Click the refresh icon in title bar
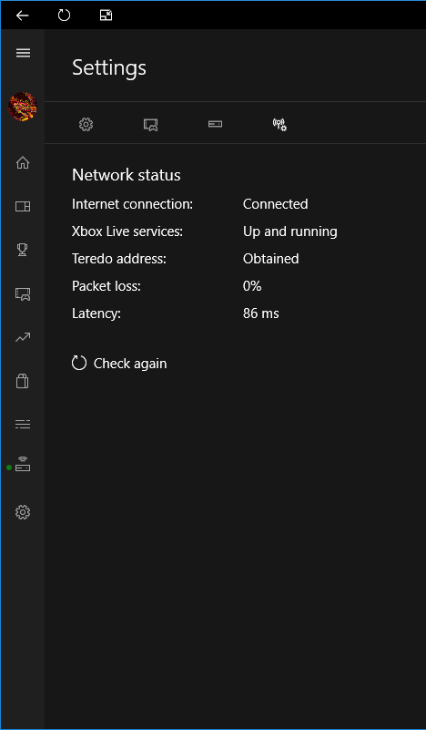Viewport: 426px width, 730px height. coord(64,15)
